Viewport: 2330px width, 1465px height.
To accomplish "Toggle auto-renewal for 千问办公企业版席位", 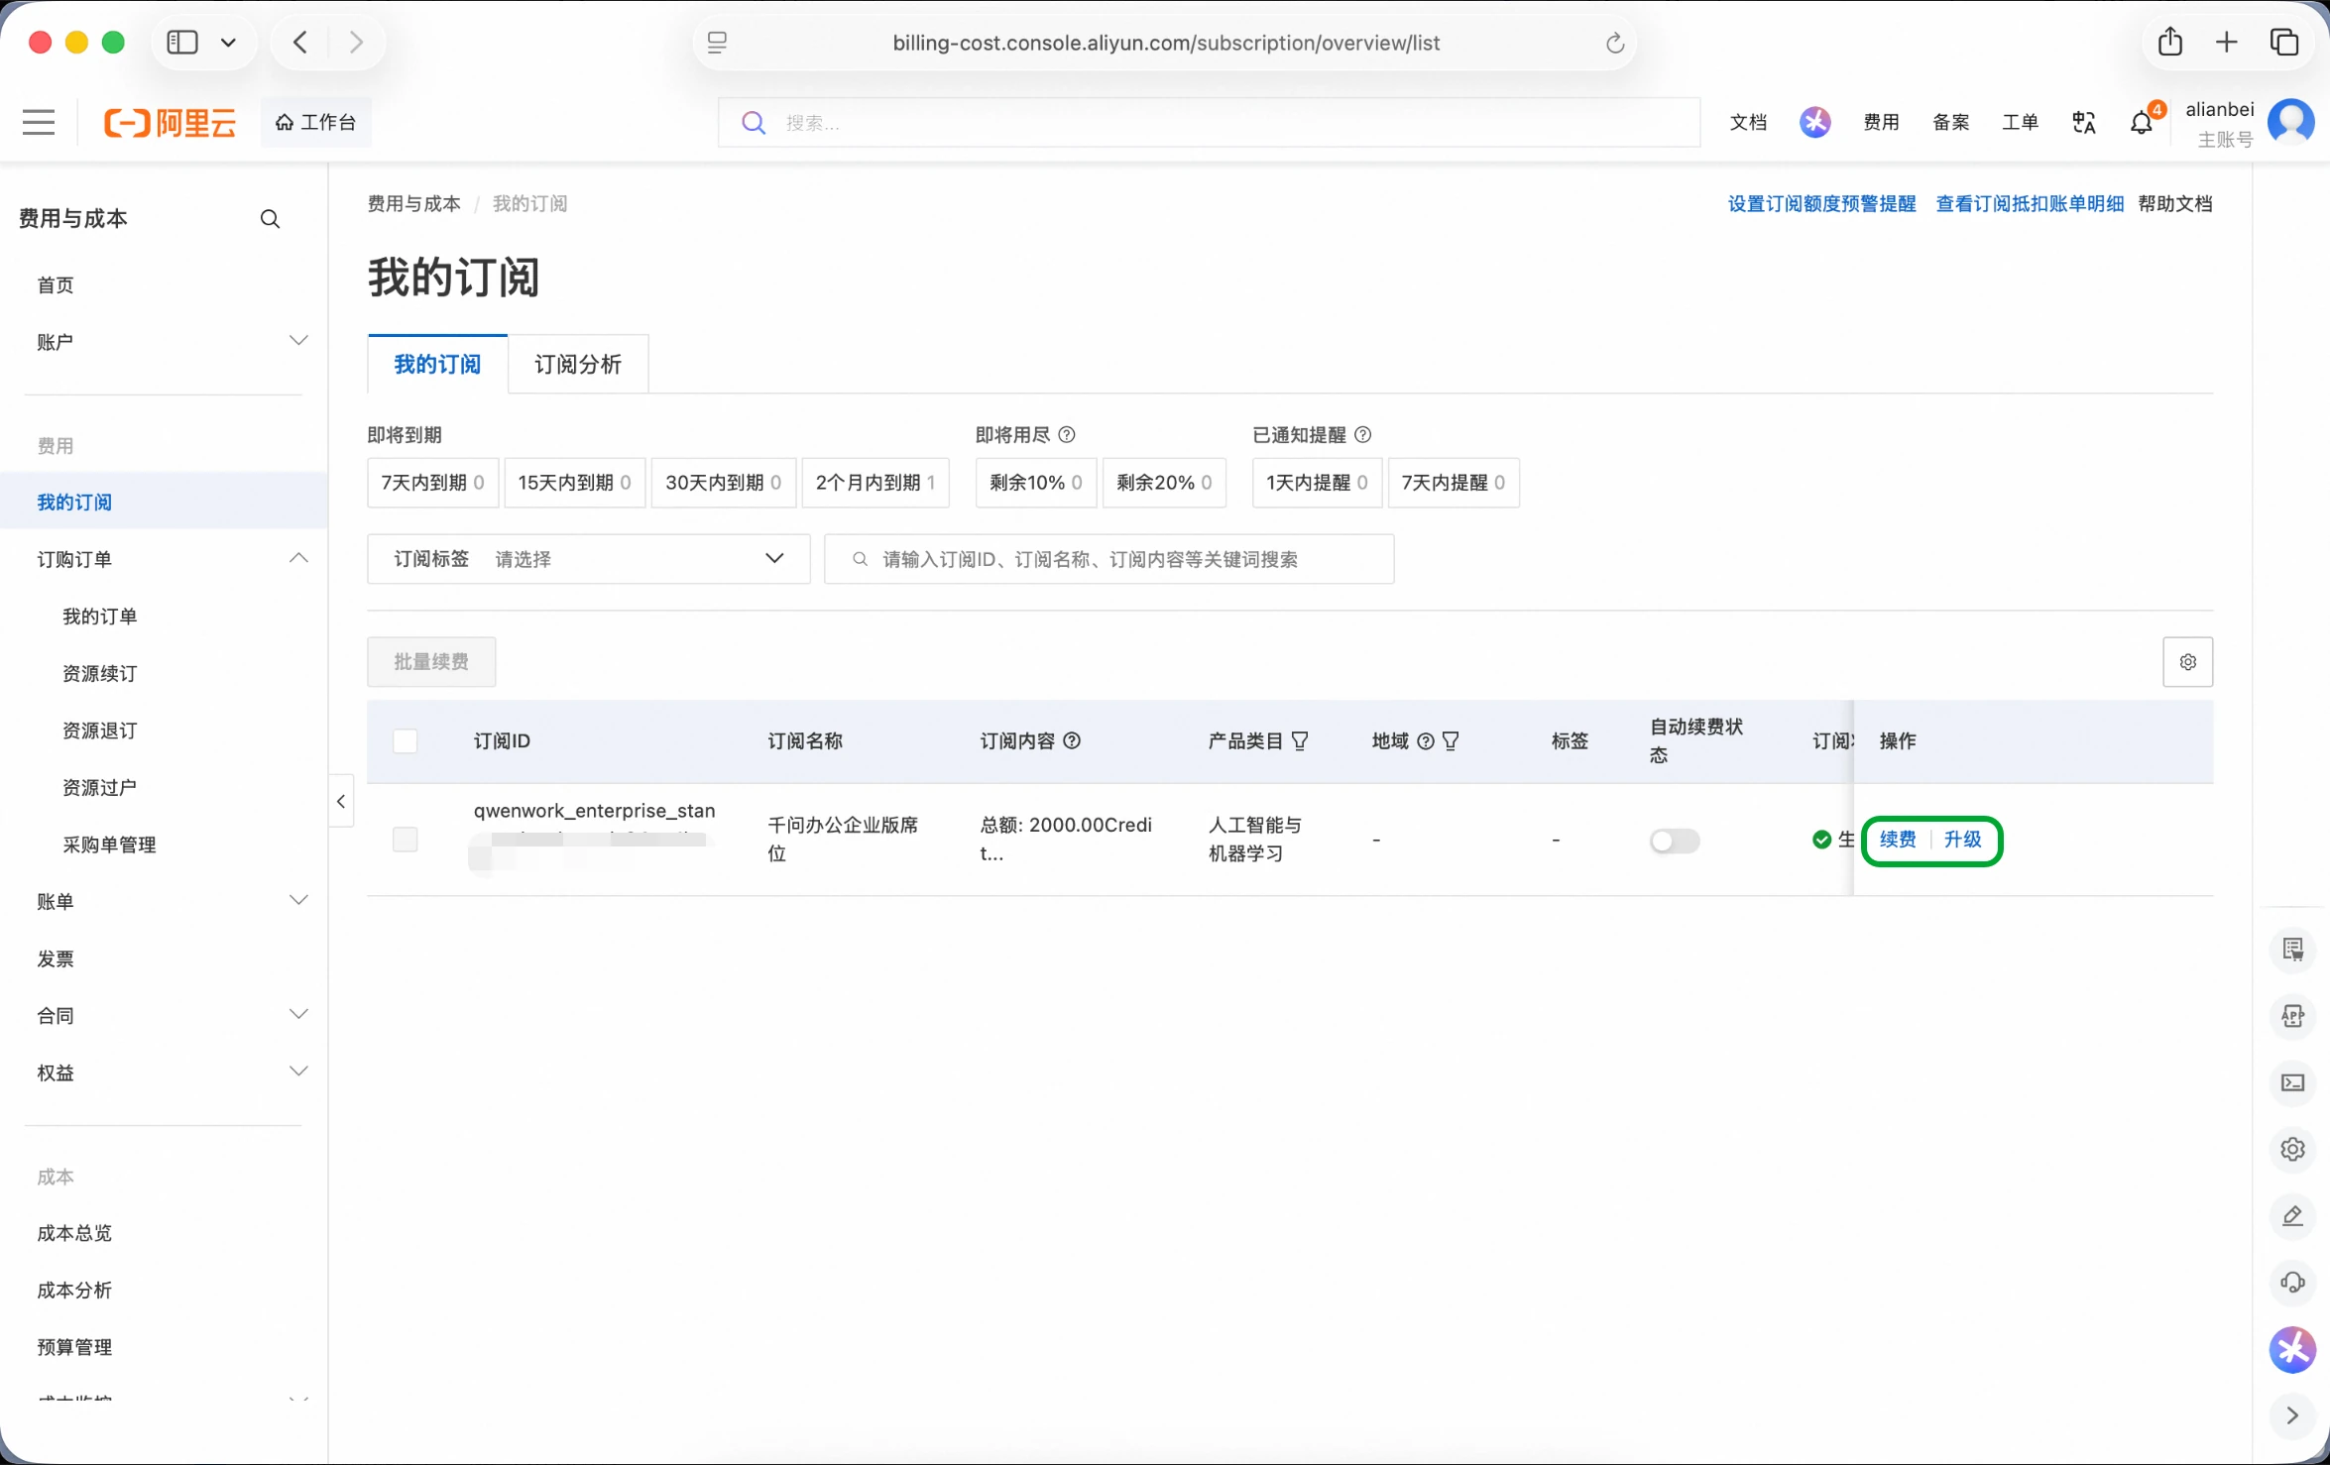I will (1674, 841).
